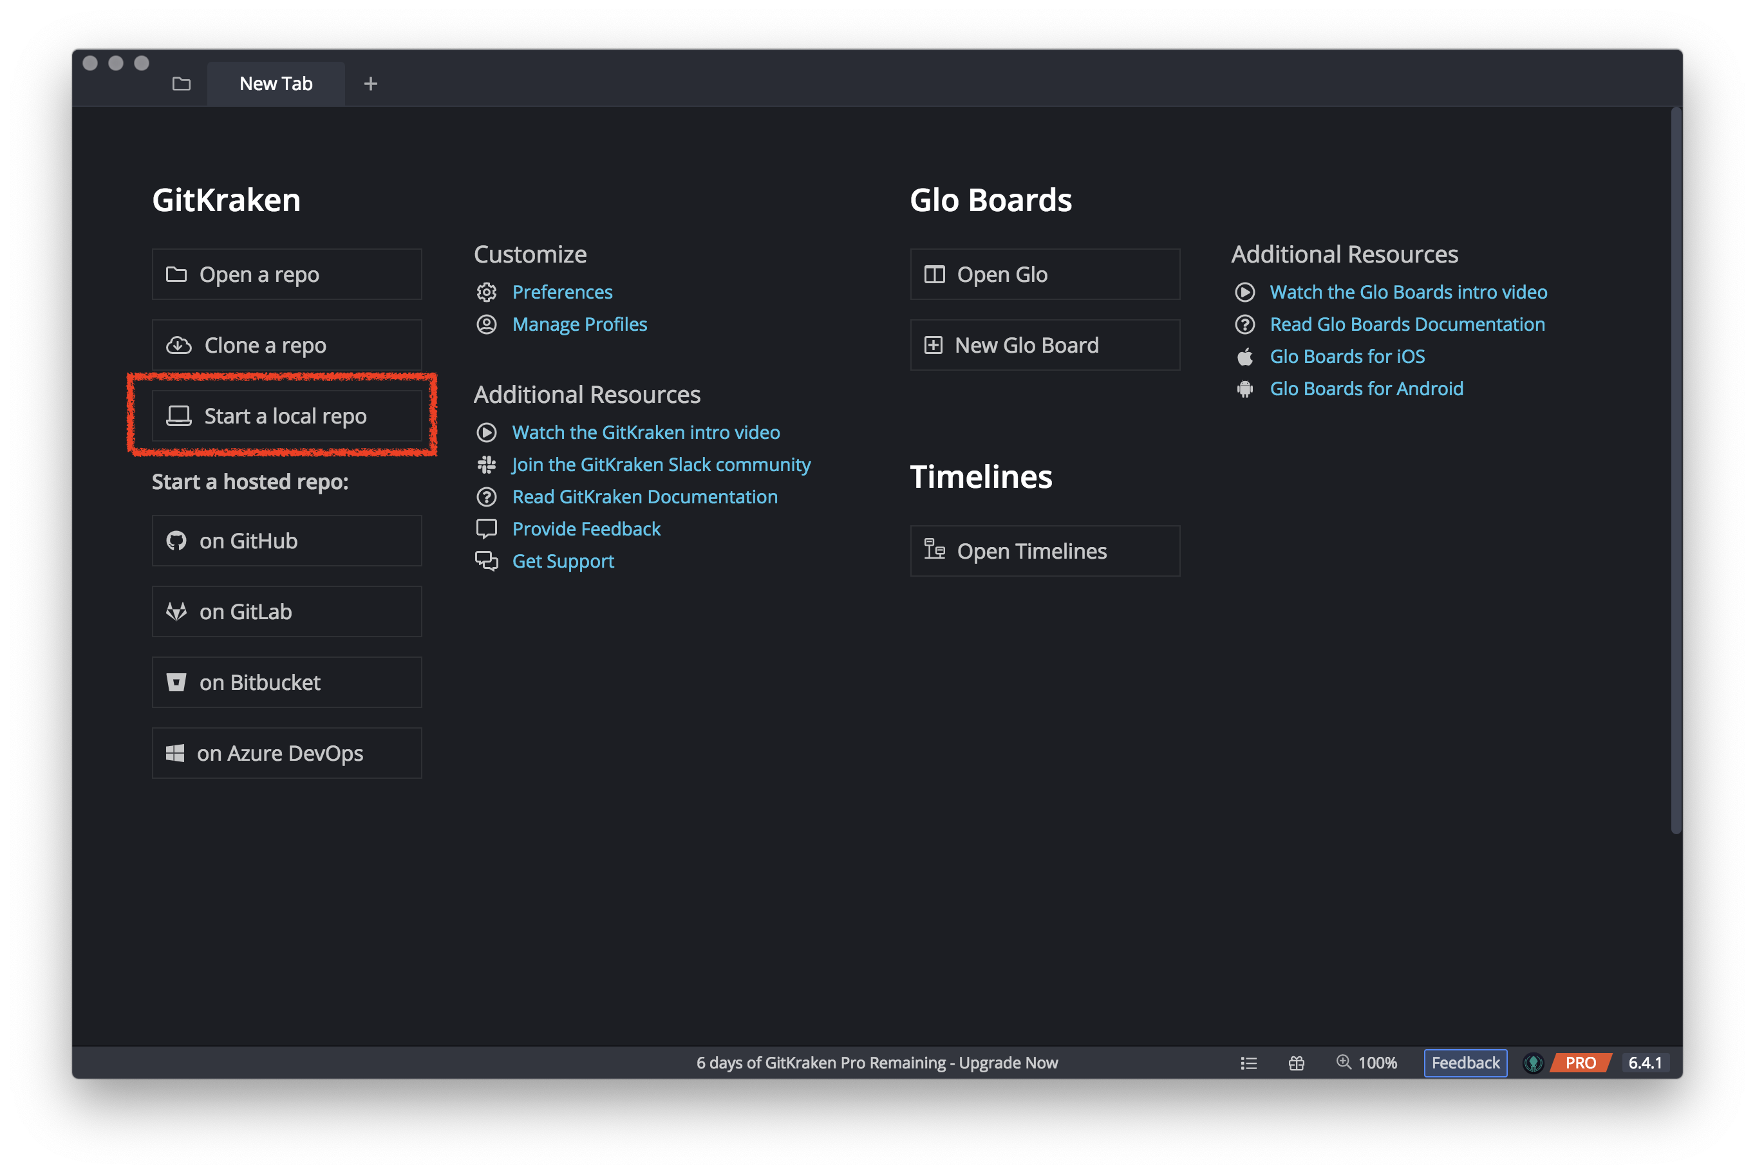Click New Glo Board button
1755x1174 pixels.
click(1044, 345)
